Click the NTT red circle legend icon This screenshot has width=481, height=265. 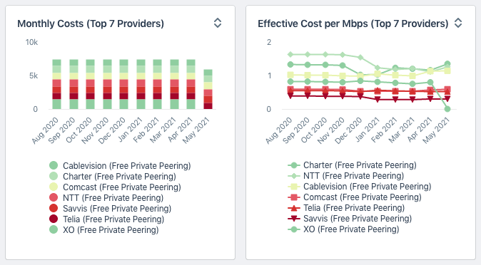pyautogui.click(x=54, y=197)
